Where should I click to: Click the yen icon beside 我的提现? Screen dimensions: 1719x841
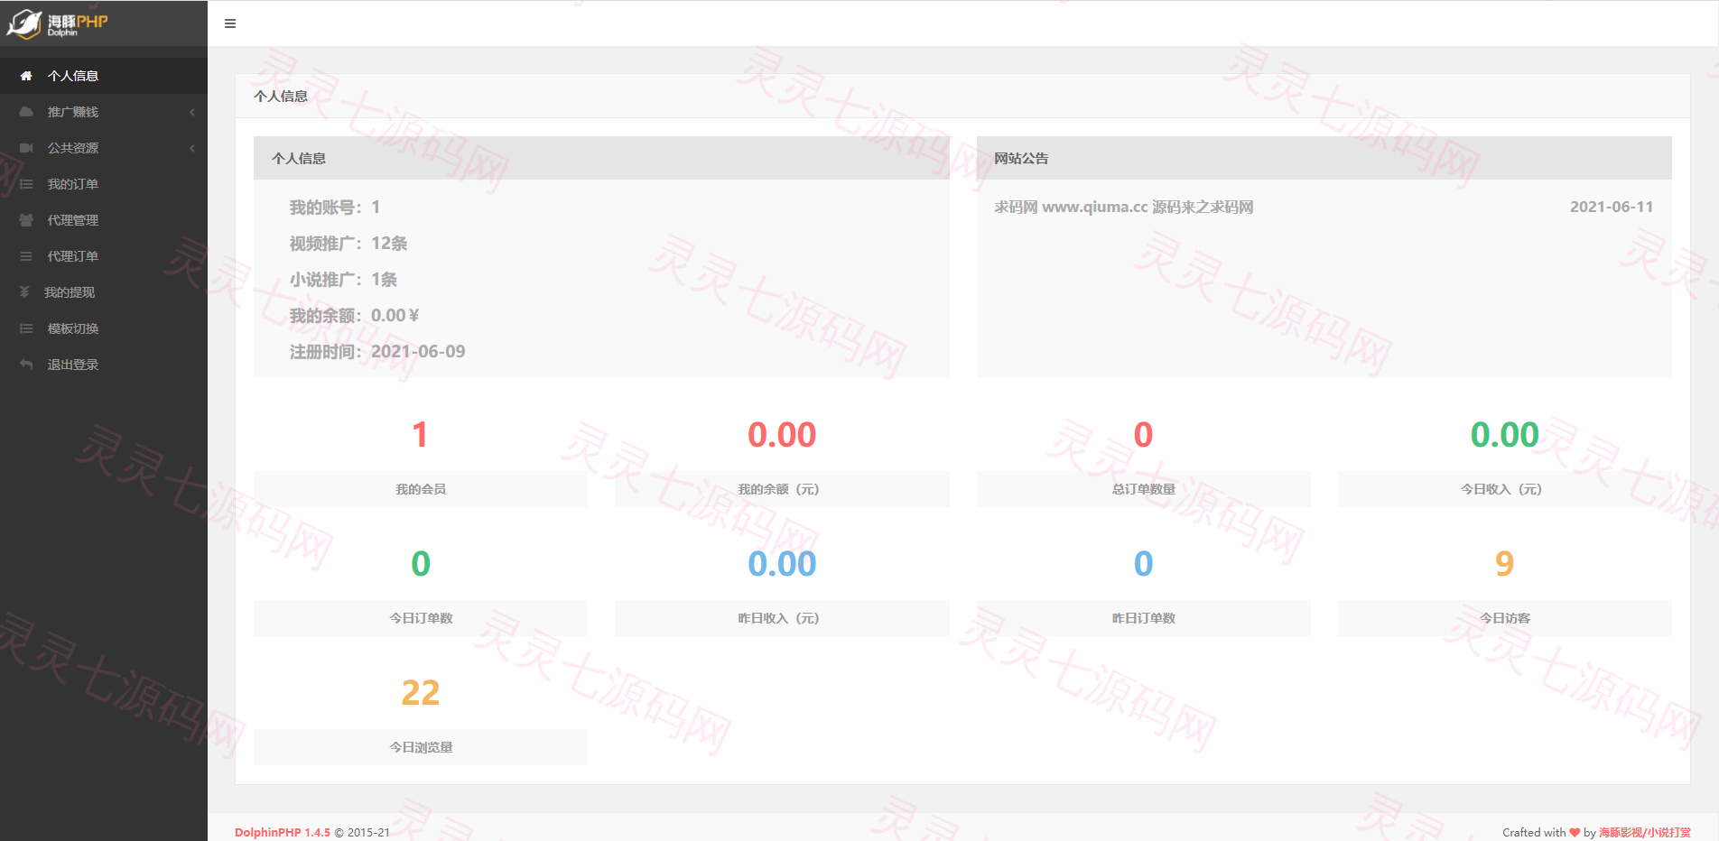(24, 292)
